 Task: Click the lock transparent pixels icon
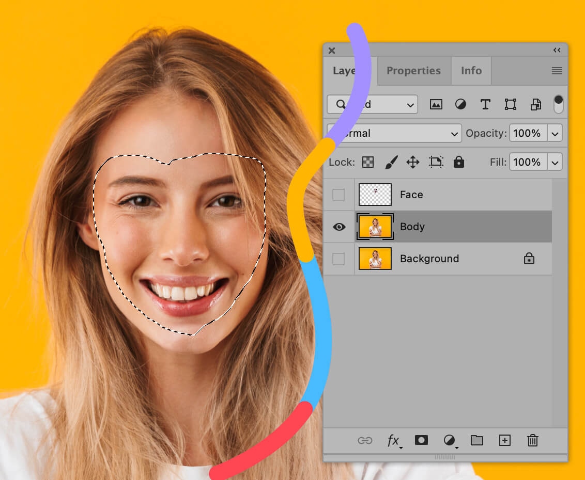(x=367, y=162)
